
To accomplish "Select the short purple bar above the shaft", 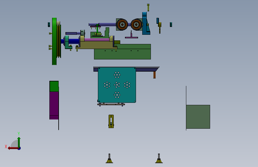I will tap(71, 33).
